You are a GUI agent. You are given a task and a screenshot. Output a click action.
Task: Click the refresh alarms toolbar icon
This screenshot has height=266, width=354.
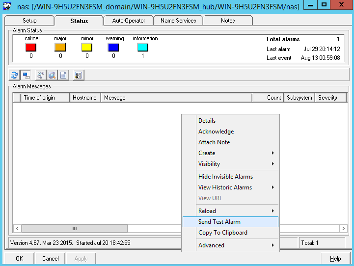tap(14, 75)
